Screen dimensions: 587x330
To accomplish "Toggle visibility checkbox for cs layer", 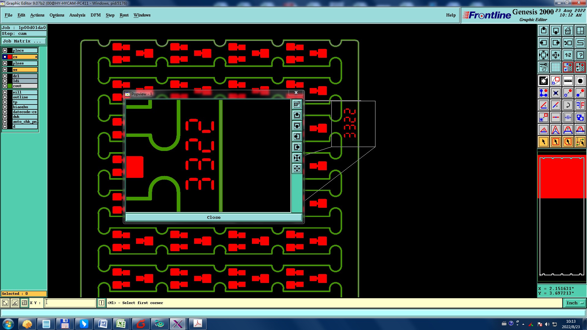I will (5, 57).
